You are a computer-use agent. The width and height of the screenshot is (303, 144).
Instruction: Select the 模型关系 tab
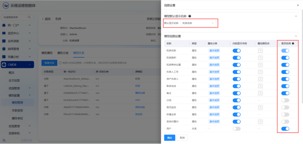click(x=79, y=53)
